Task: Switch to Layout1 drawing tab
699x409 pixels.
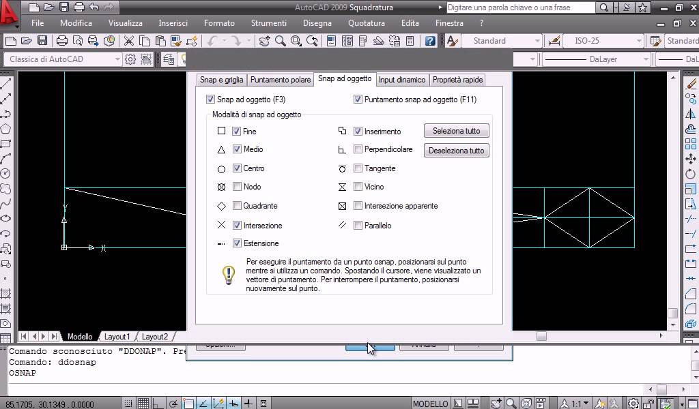Action: tap(117, 337)
